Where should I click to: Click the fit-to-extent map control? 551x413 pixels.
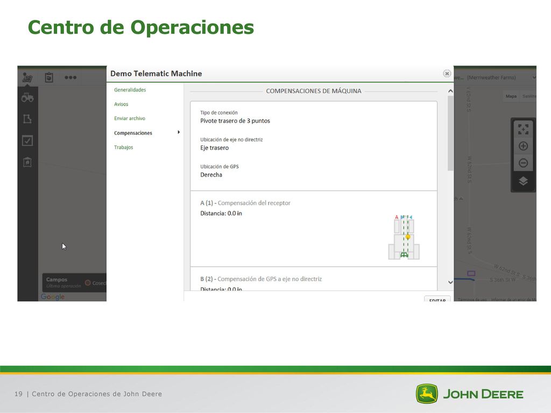click(523, 129)
